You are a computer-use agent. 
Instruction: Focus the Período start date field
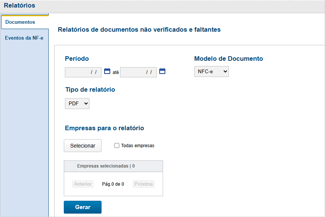83,72
